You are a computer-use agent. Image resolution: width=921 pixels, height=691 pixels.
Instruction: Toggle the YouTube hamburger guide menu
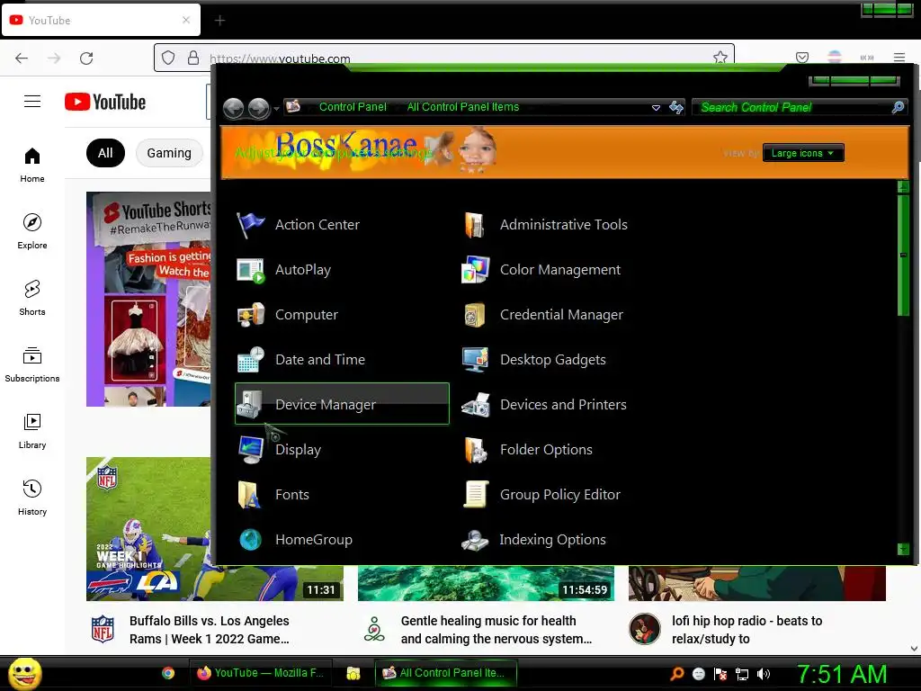pyautogui.click(x=32, y=102)
